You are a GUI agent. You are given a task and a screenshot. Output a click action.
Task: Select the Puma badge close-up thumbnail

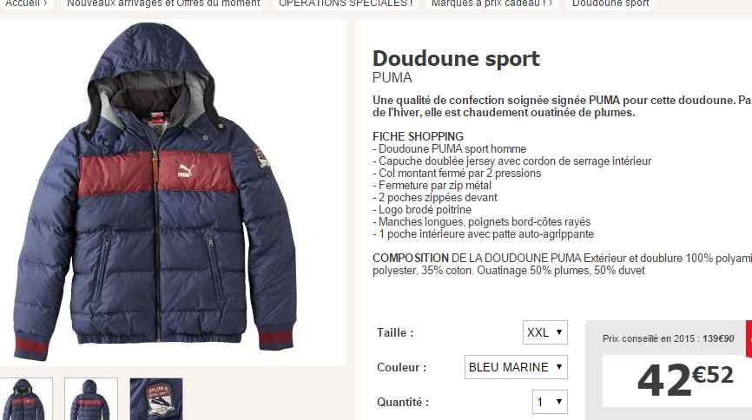pyautogui.click(x=156, y=399)
